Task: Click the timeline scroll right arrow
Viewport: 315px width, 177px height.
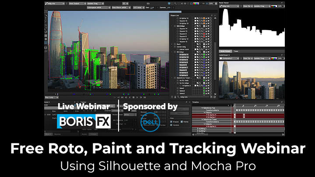Action: [x=283, y=135]
